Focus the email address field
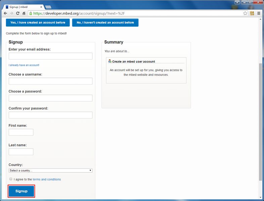 [x=50, y=56]
